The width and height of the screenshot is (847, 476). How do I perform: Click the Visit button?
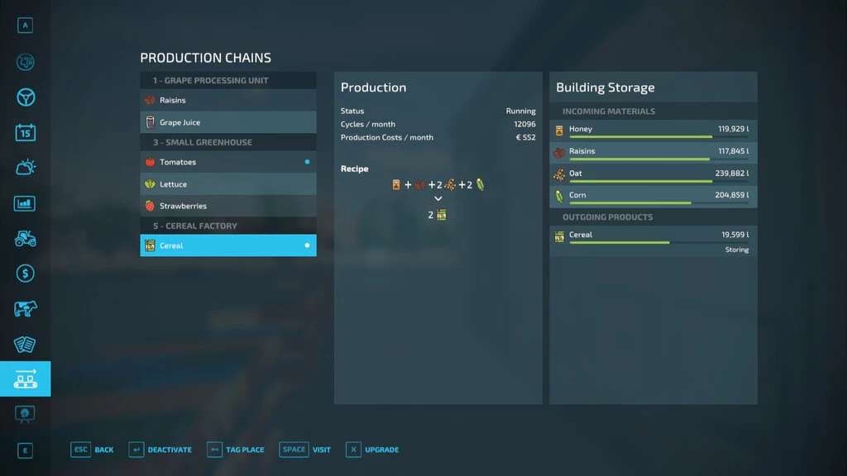click(305, 450)
